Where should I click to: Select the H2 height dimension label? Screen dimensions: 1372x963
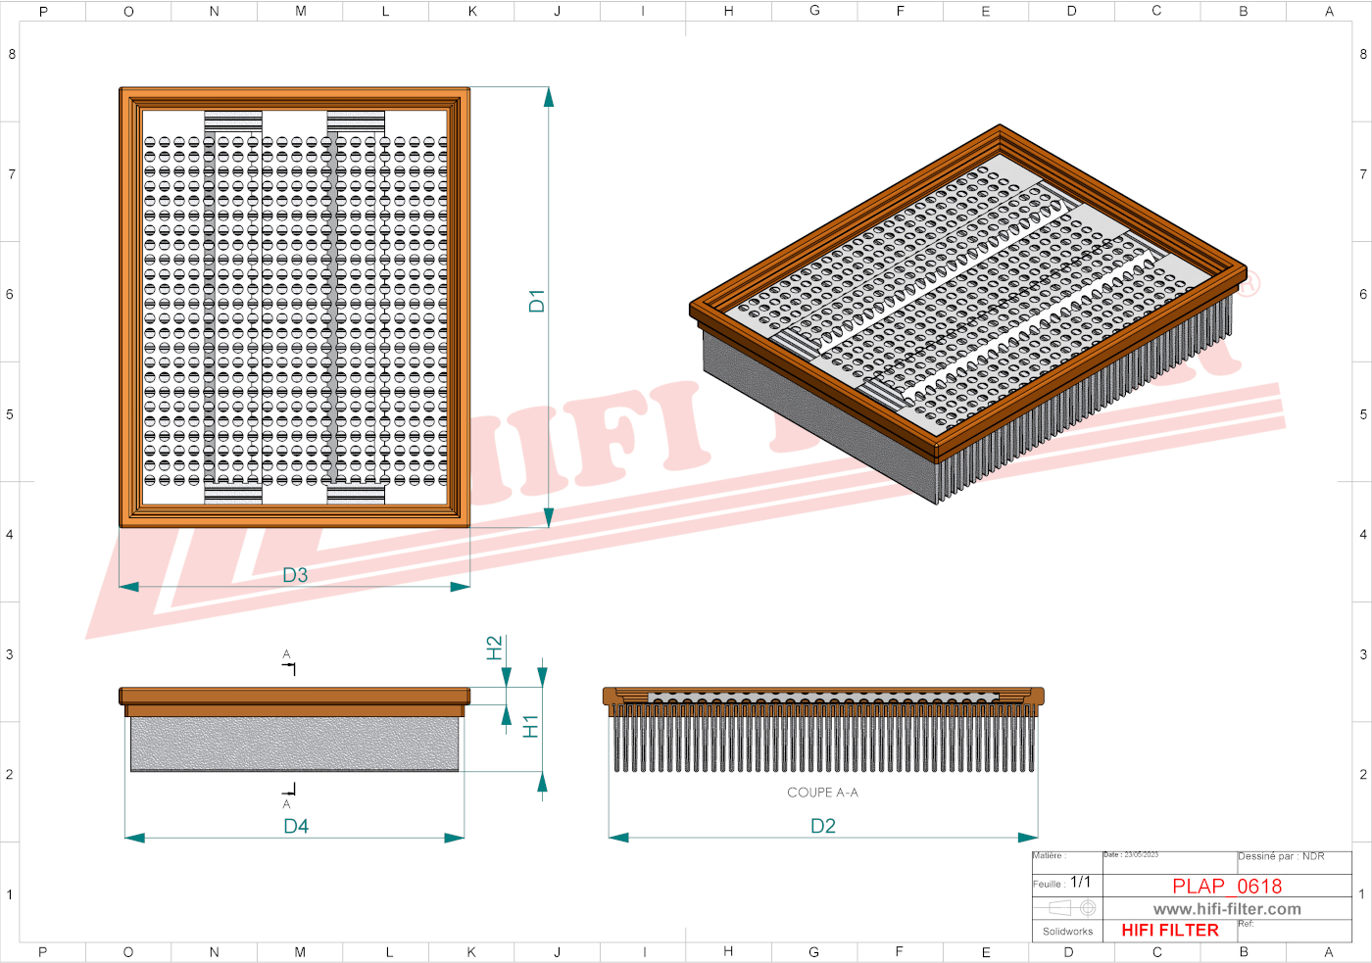pyautogui.click(x=495, y=648)
